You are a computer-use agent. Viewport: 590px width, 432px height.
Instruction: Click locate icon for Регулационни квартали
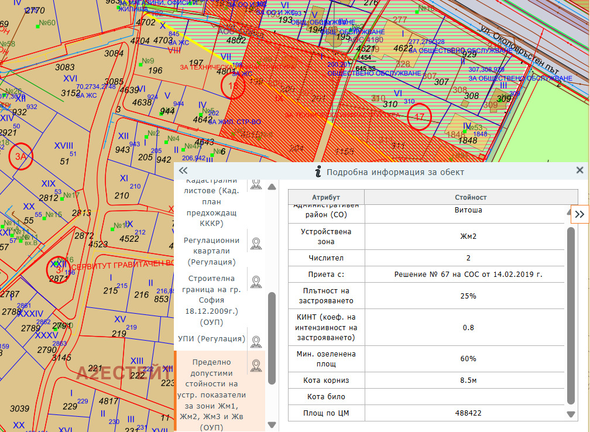[x=256, y=243]
